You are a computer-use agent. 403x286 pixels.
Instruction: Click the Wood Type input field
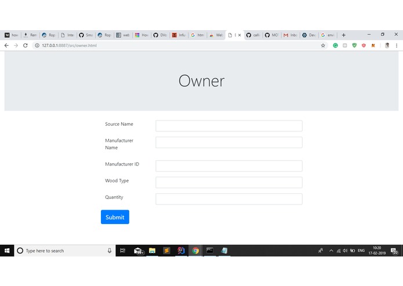[x=228, y=182]
